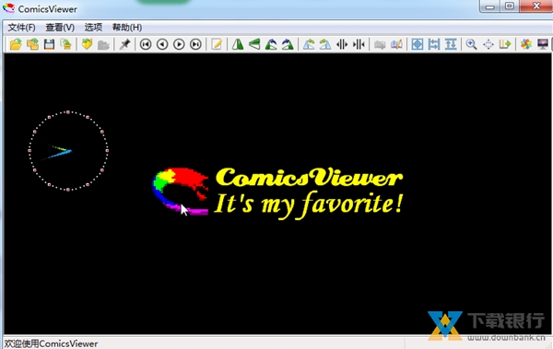
Task: Minimize the ComicsViewer window
Action: click(489, 6)
